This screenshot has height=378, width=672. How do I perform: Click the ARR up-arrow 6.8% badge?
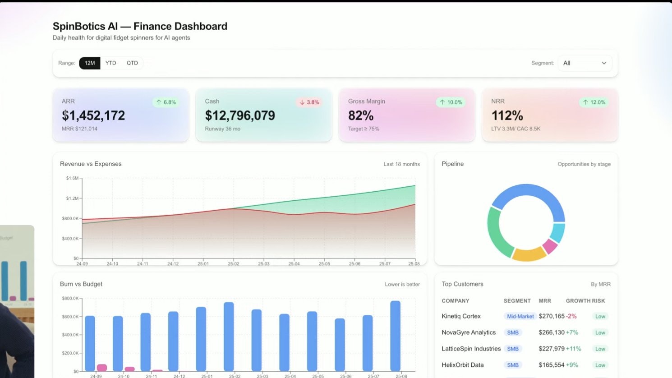click(x=166, y=102)
